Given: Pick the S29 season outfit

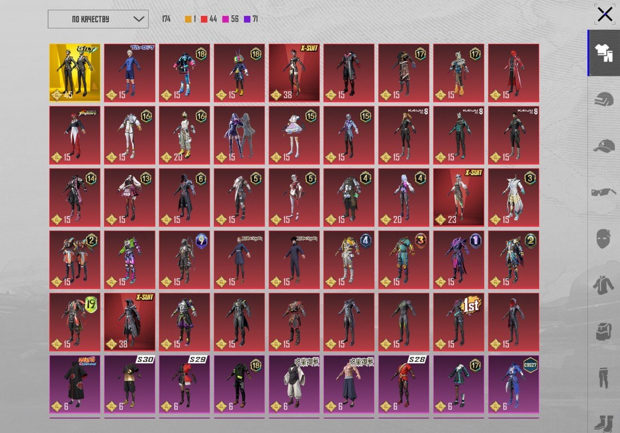Looking at the screenshot, I should [184, 384].
